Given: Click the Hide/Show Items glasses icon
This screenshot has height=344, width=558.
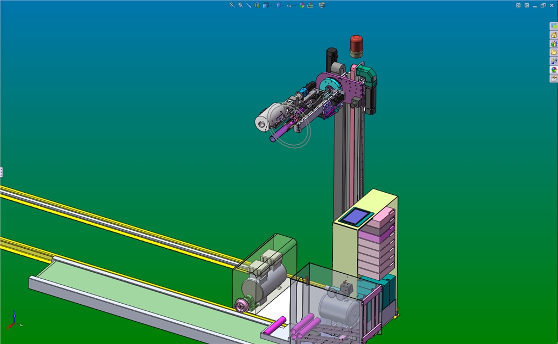Looking at the screenshot, I should (x=289, y=5).
